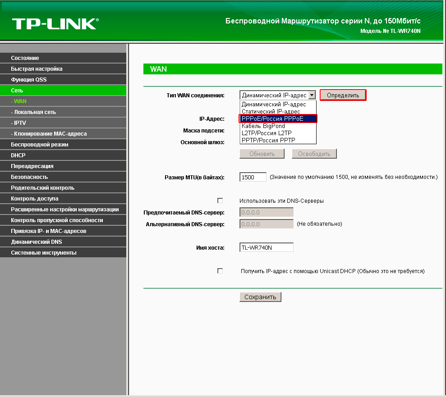
Task: Click the Беспроводной Маршрутизатор серии N title
Action: [x=323, y=21]
